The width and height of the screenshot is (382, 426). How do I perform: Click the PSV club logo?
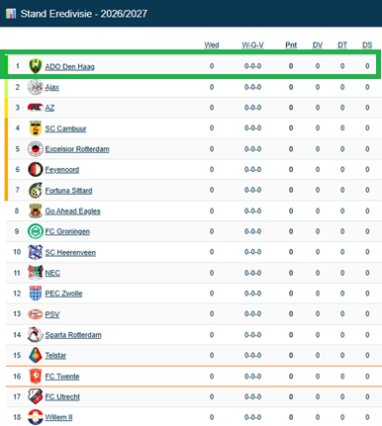(x=36, y=314)
